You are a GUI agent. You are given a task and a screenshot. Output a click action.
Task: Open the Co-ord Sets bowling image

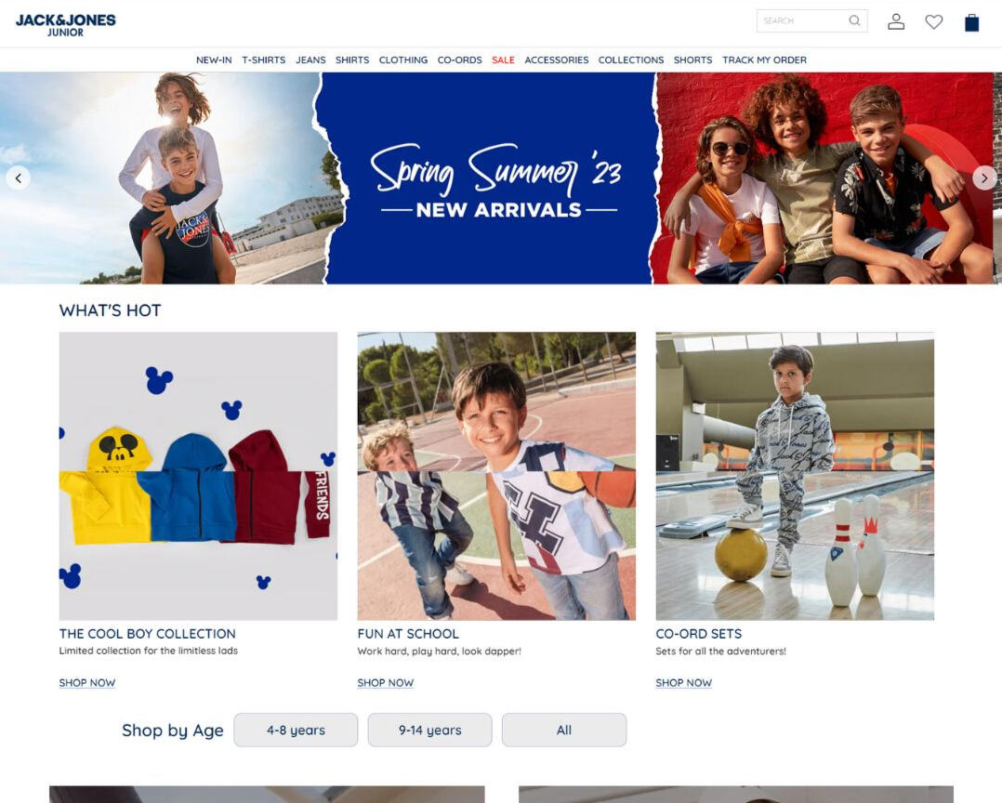(x=795, y=476)
